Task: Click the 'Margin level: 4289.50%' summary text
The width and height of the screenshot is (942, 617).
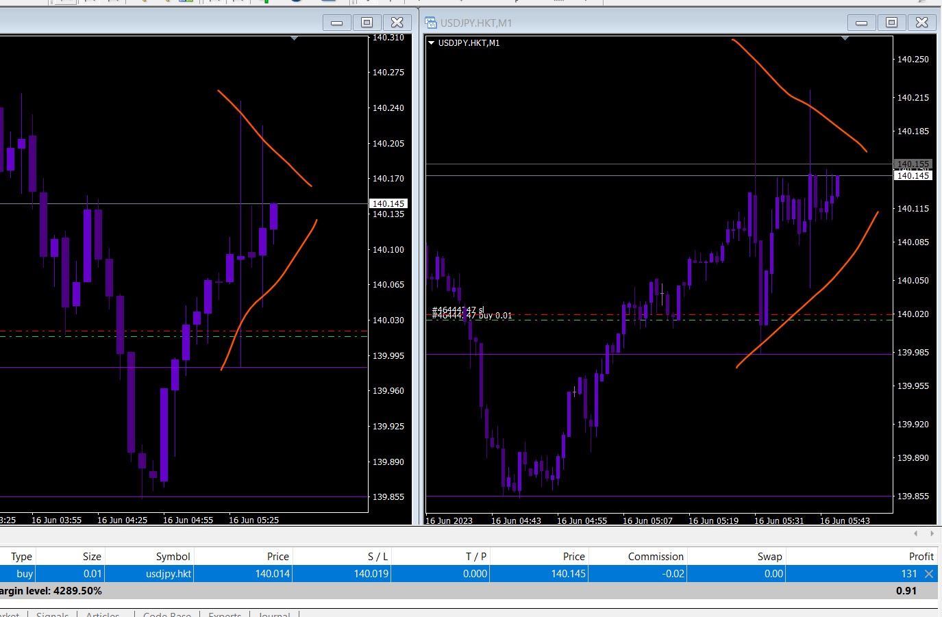Action: (51, 591)
